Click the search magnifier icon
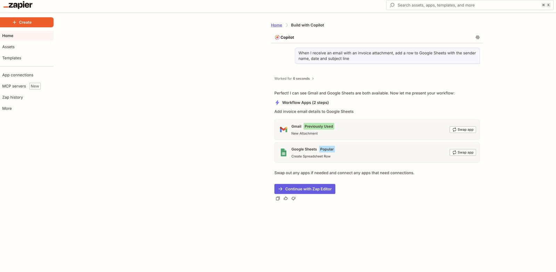Image resolution: width=556 pixels, height=272 pixels. click(x=392, y=5)
